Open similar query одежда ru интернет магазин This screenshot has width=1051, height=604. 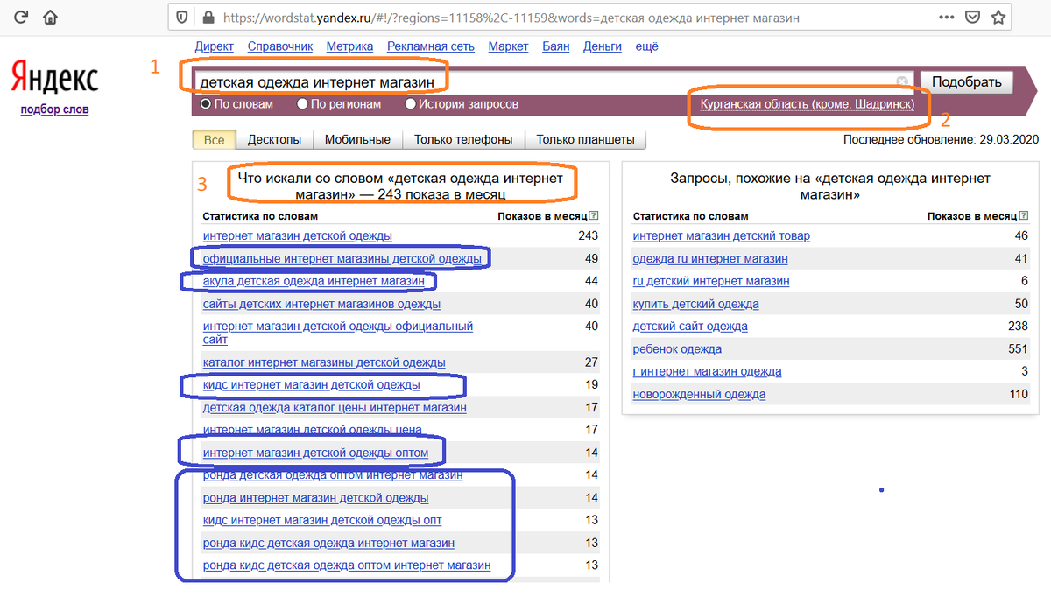click(710, 258)
